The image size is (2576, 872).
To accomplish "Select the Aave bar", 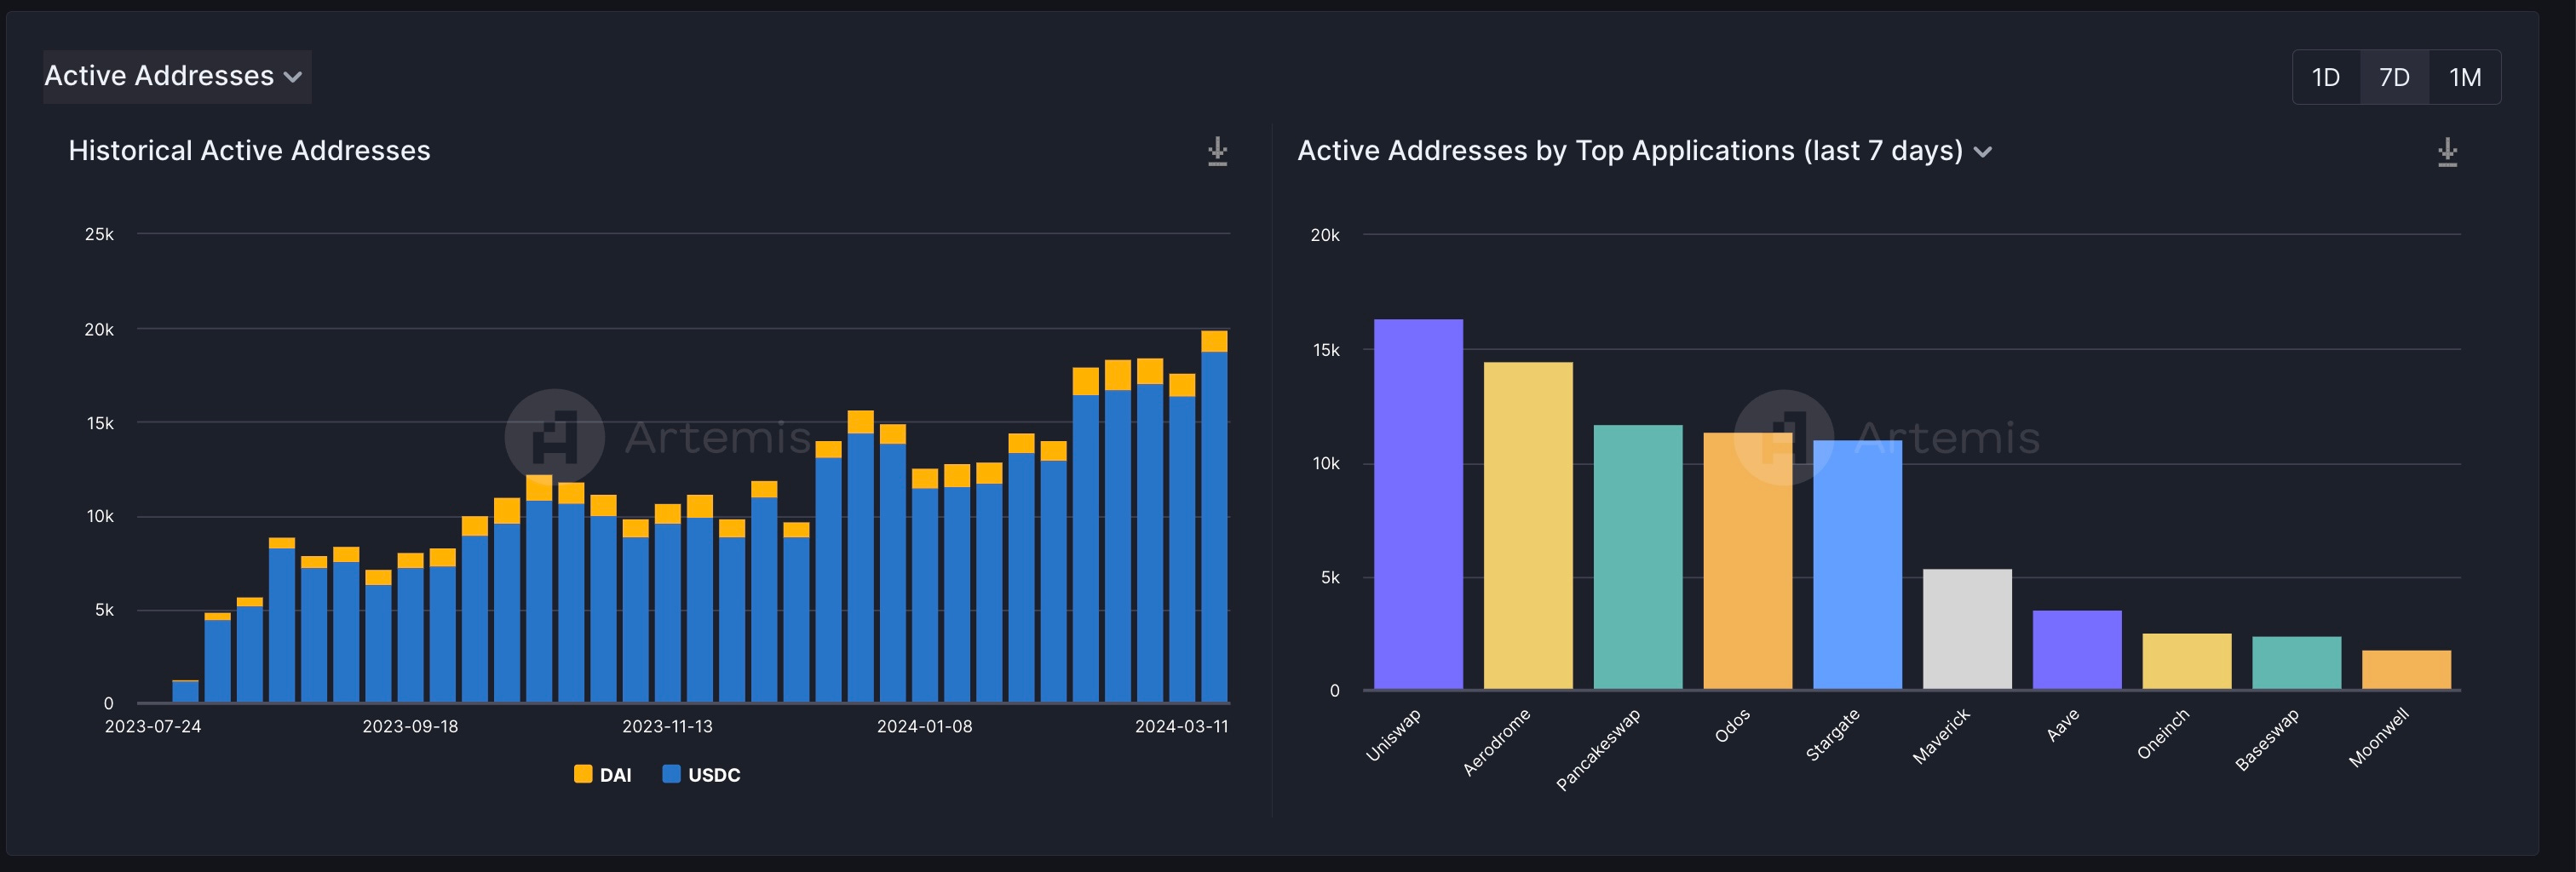I will point(2077,650).
